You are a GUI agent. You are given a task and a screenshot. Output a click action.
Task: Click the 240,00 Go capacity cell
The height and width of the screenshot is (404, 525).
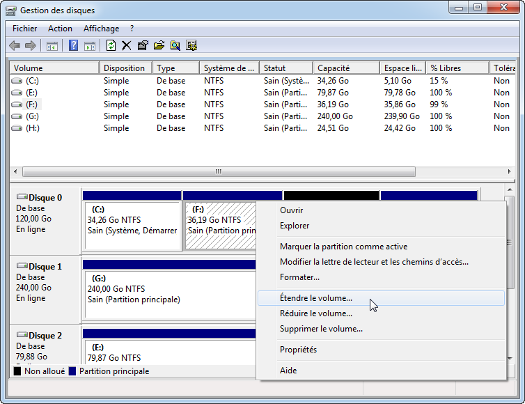click(x=335, y=116)
